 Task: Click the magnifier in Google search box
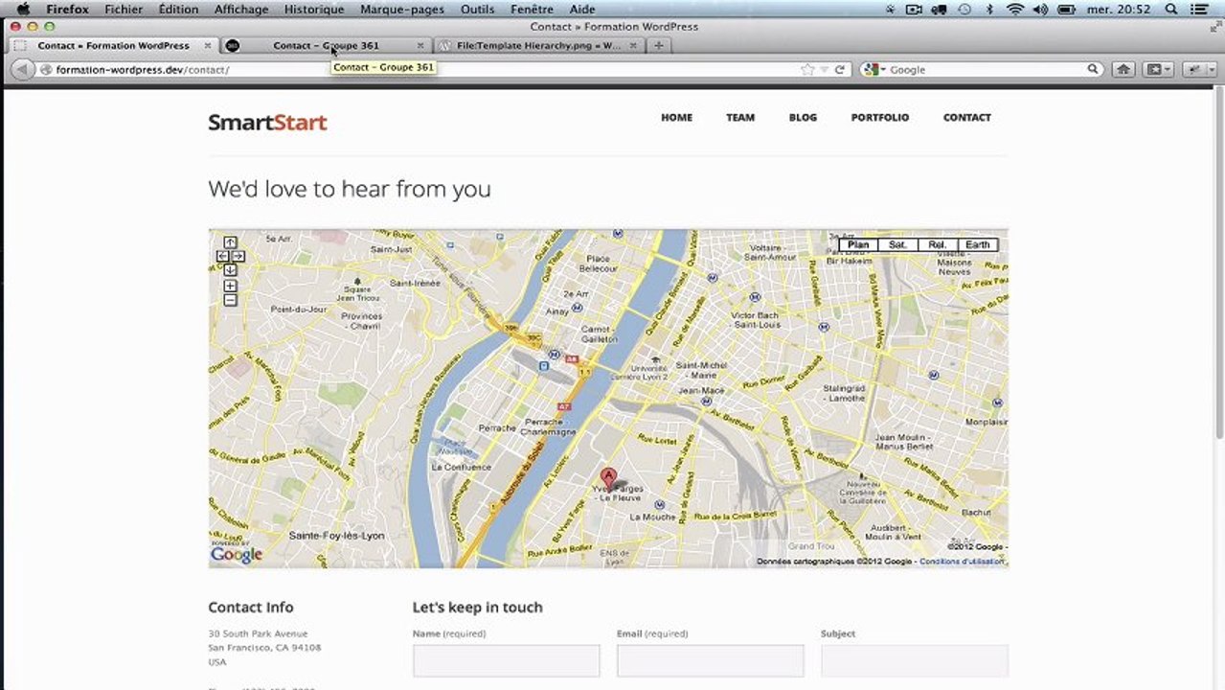tap(1092, 69)
